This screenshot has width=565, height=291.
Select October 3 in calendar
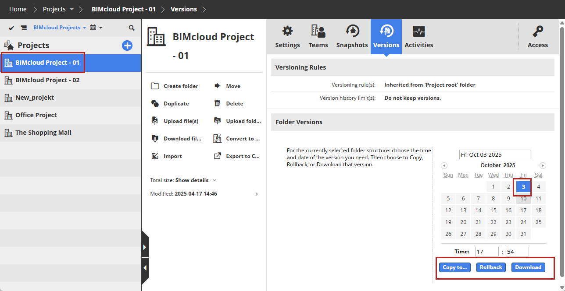pos(523,187)
